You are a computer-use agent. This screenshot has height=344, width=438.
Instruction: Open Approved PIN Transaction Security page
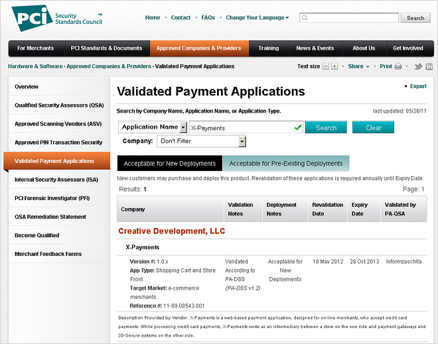tap(59, 143)
